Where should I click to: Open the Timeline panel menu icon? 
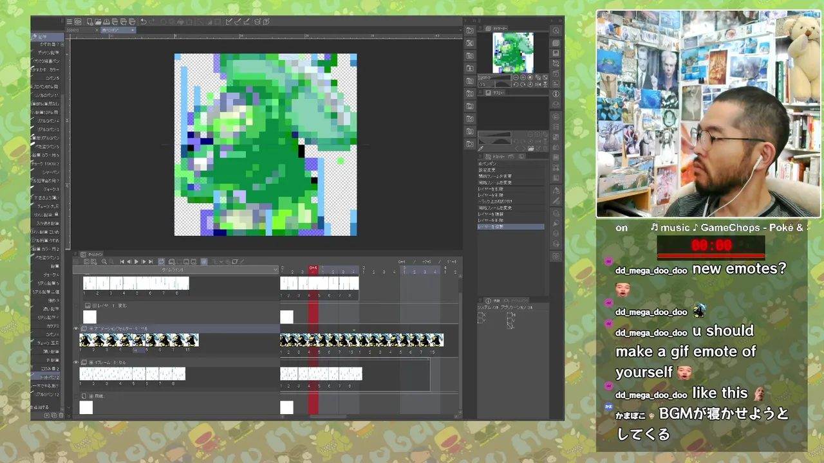pos(75,253)
